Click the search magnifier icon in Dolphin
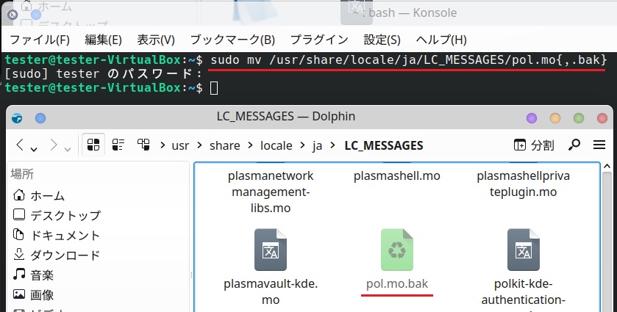The image size is (617, 312). [x=575, y=145]
